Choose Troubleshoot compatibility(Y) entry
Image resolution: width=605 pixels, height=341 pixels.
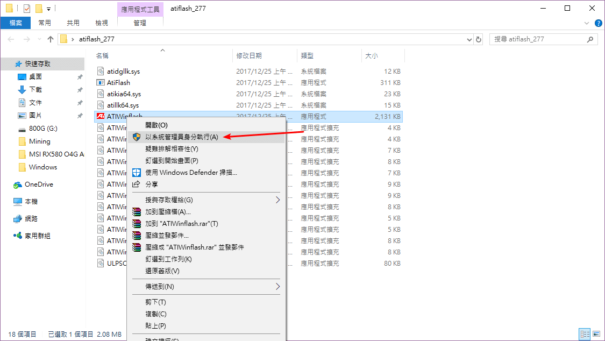tap(207, 149)
